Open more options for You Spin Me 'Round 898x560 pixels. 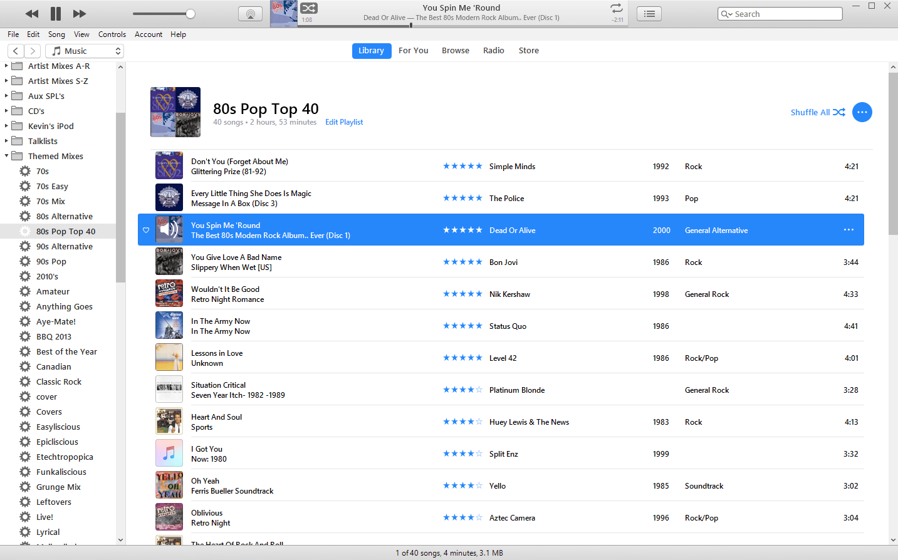pos(848,230)
